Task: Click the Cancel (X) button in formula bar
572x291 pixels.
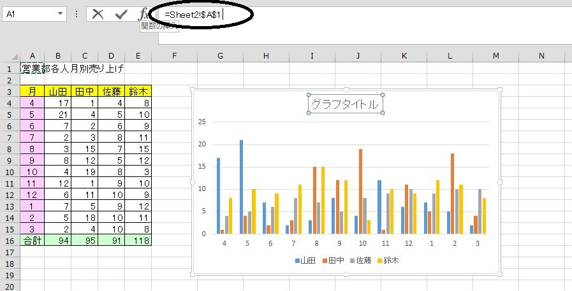Action: [98, 14]
